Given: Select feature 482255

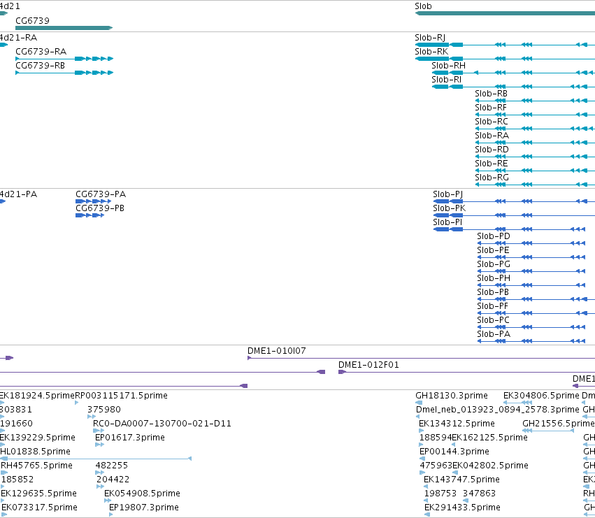Looking at the screenshot, I should 112,466.
